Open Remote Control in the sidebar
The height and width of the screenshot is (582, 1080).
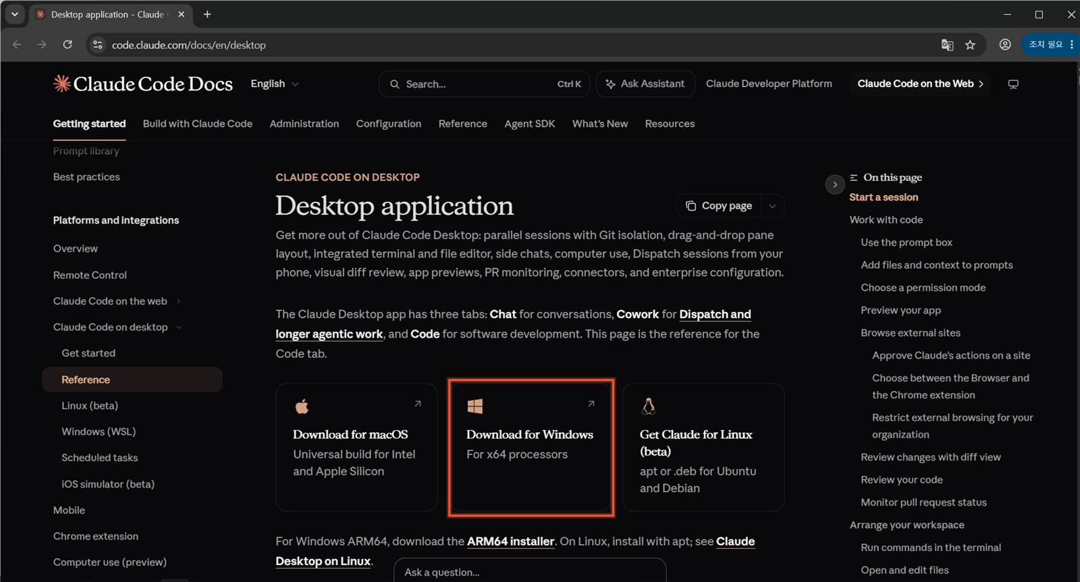point(90,275)
